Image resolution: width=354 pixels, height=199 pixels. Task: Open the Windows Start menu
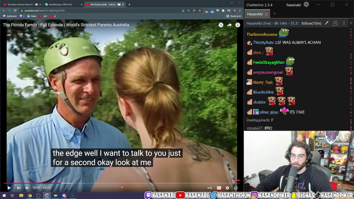(x=4, y=195)
